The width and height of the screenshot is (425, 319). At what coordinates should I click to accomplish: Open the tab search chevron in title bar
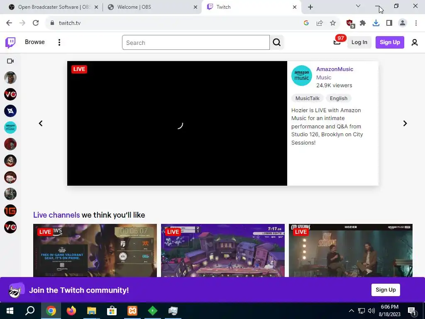click(358, 6)
